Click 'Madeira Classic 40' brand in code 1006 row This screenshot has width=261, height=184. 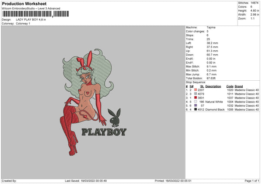(x=247, y=110)
